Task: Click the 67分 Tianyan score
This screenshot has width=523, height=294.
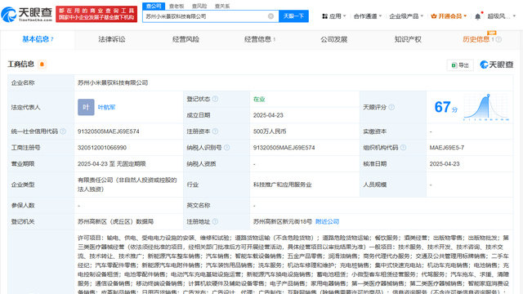Action: (446, 107)
